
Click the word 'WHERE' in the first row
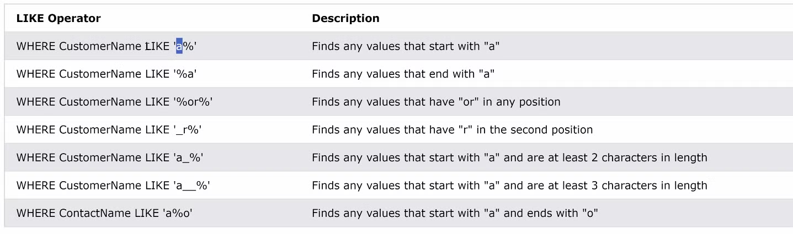tap(36, 46)
